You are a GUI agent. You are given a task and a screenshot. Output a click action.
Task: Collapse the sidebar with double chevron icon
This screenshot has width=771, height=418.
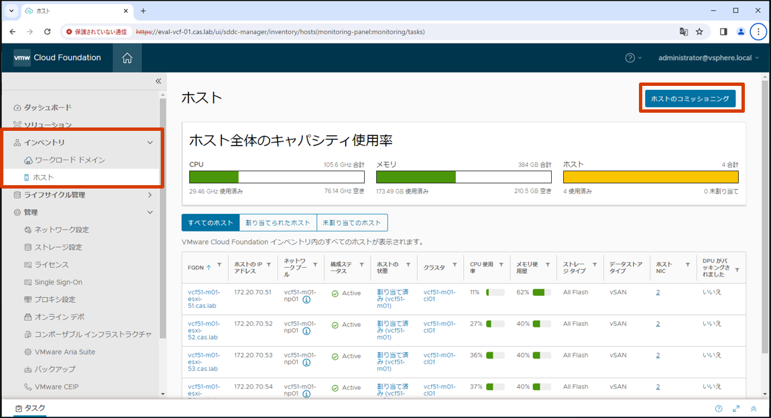[x=158, y=81]
